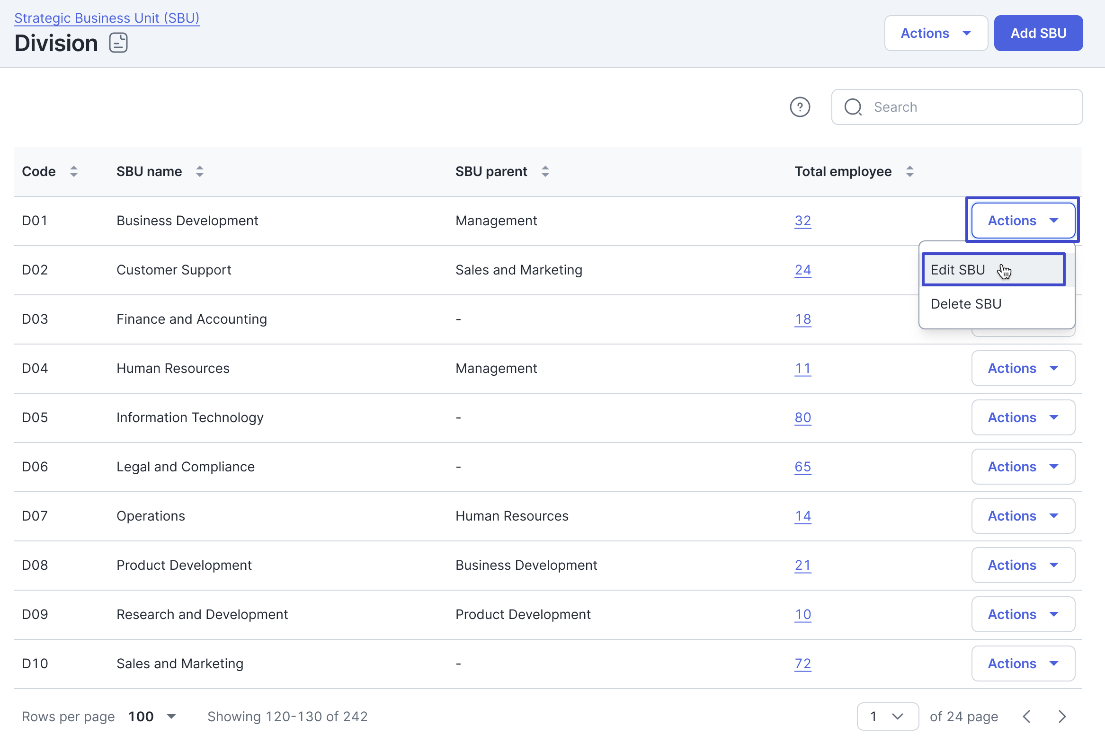Click the note icon beside Division title
This screenshot has width=1105, height=743.
point(118,43)
